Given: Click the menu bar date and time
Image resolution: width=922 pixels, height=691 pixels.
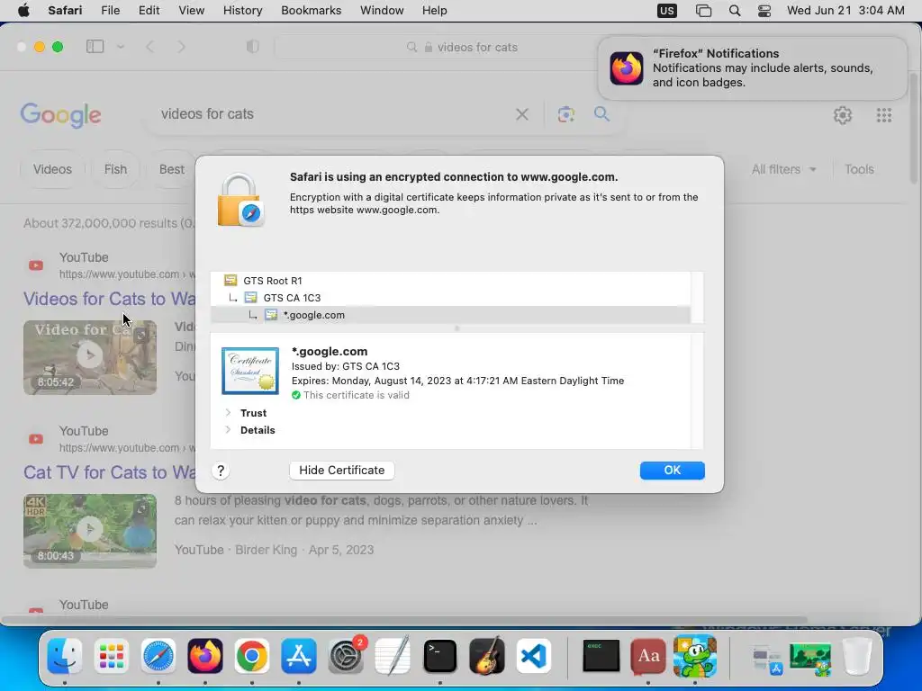Looking at the screenshot, I should click(x=845, y=11).
